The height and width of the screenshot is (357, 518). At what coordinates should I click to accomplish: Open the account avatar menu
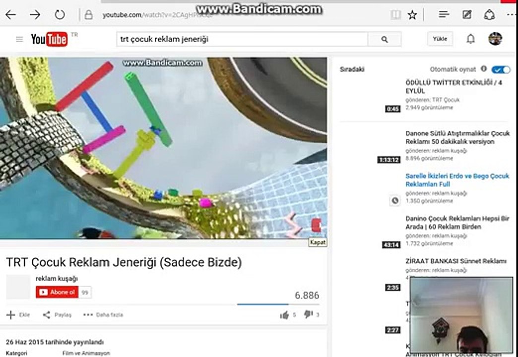click(495, 39)
